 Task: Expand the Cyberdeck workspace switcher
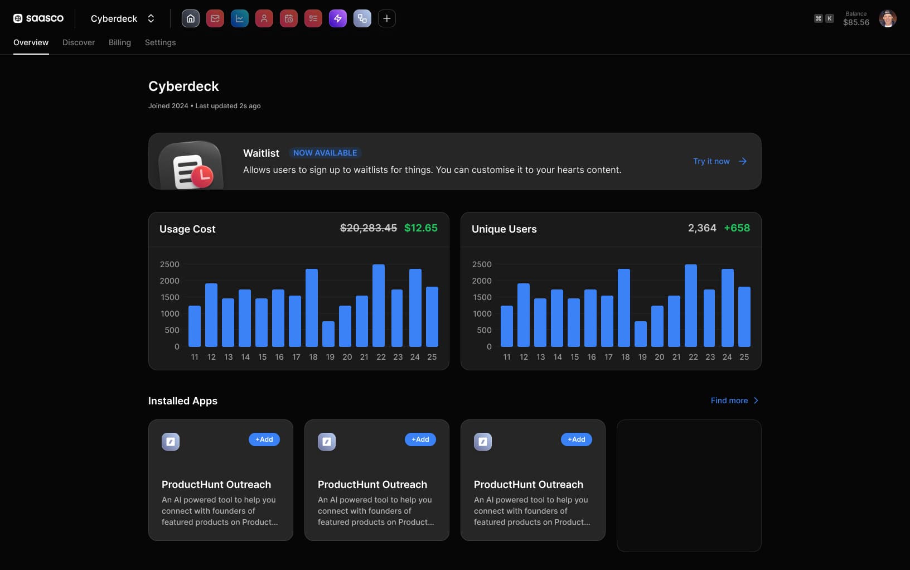pyautogui.click(x=123, y=18)
